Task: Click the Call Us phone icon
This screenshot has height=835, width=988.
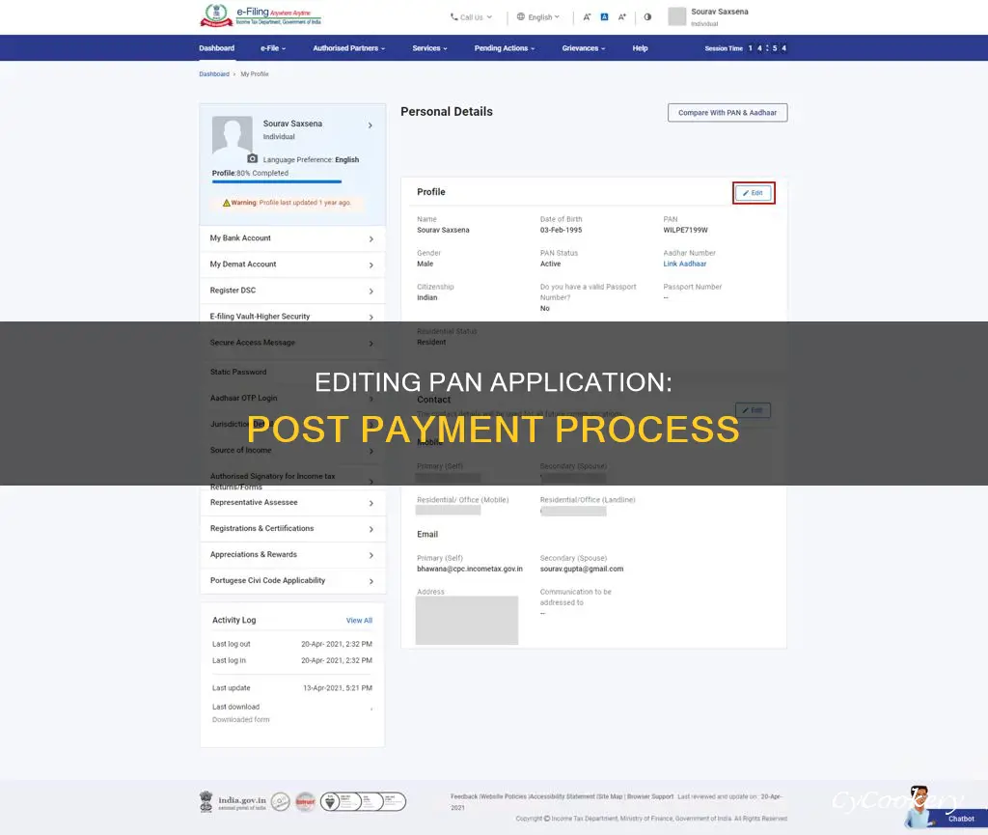Action: pos(454,17)
